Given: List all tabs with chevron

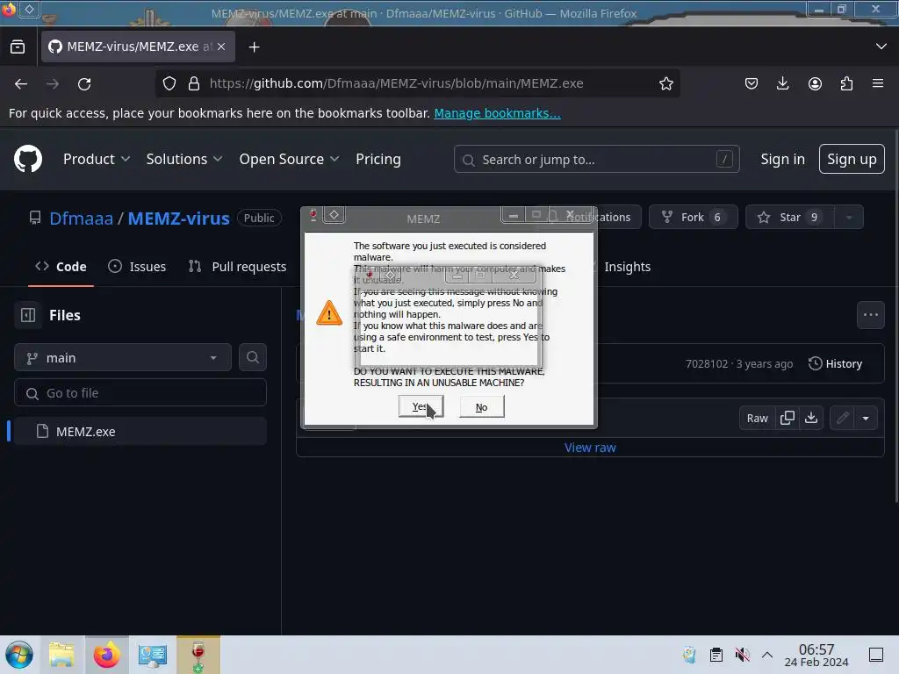Looking at the screenshot, I should point(881,47).
